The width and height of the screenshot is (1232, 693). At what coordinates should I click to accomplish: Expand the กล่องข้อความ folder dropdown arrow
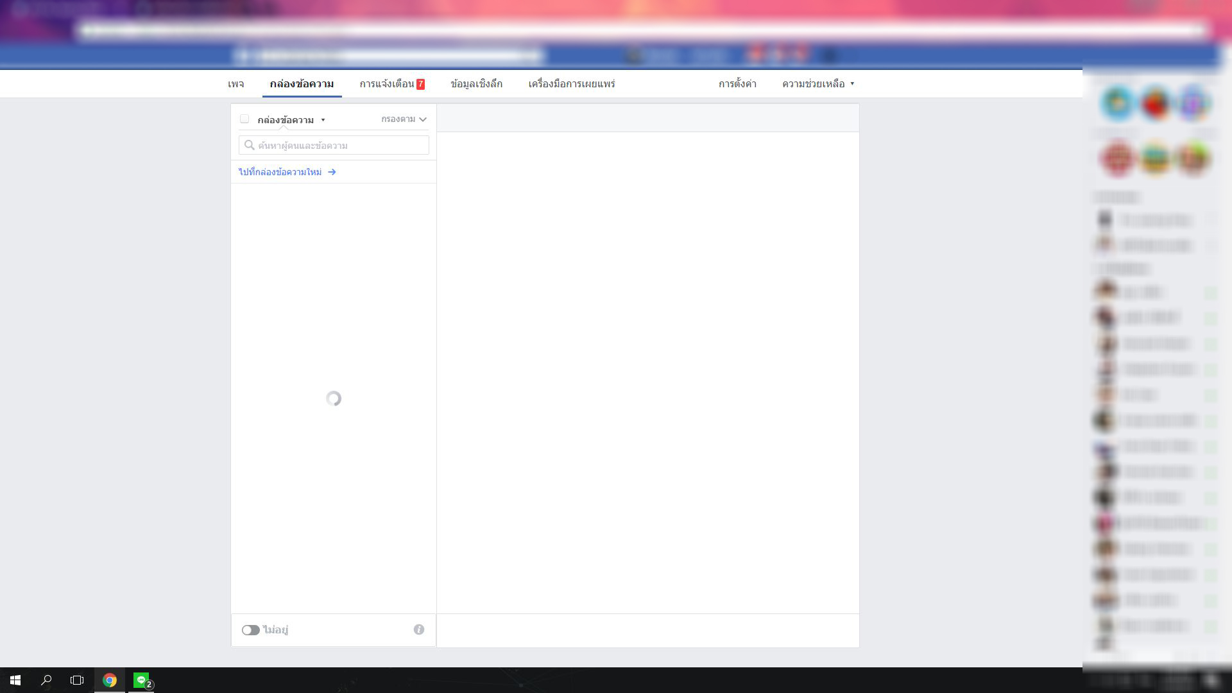coord(323,120)
